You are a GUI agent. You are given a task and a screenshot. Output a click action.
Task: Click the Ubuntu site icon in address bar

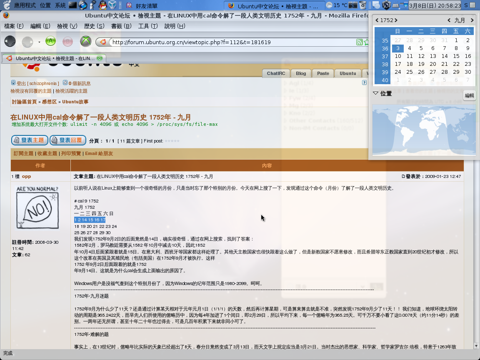click(103, 42)
